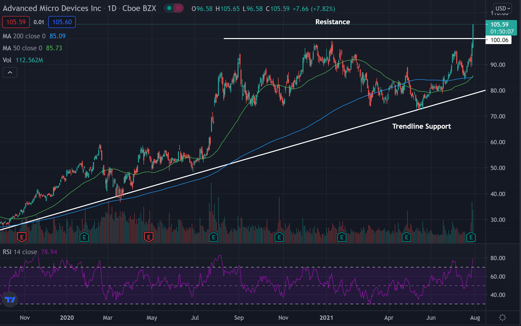This screenshot has width=521, height=326.
Task: Open the earnings marker near late April 2021
Action: point(406,237)
